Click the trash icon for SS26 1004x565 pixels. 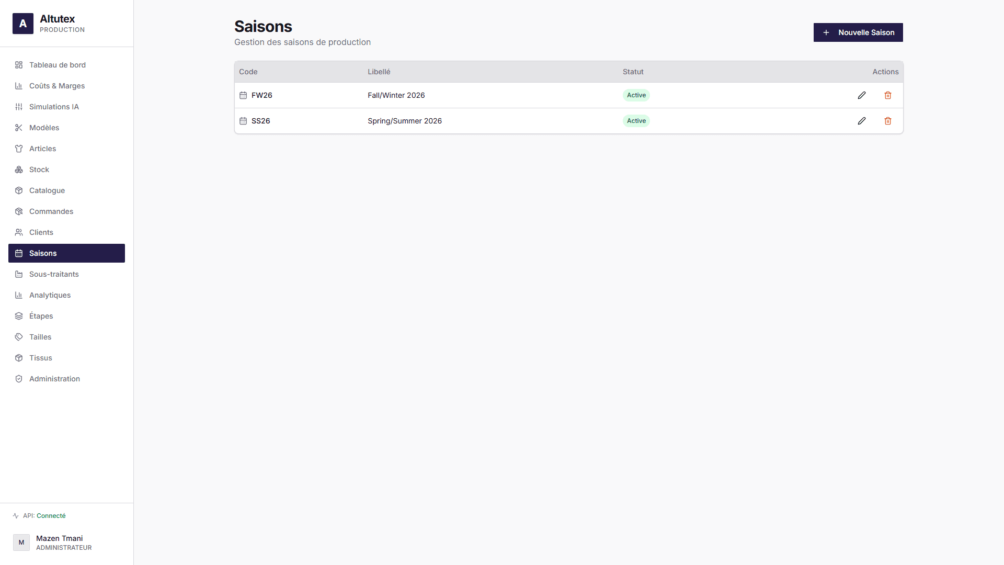click(x=888, y=121)
